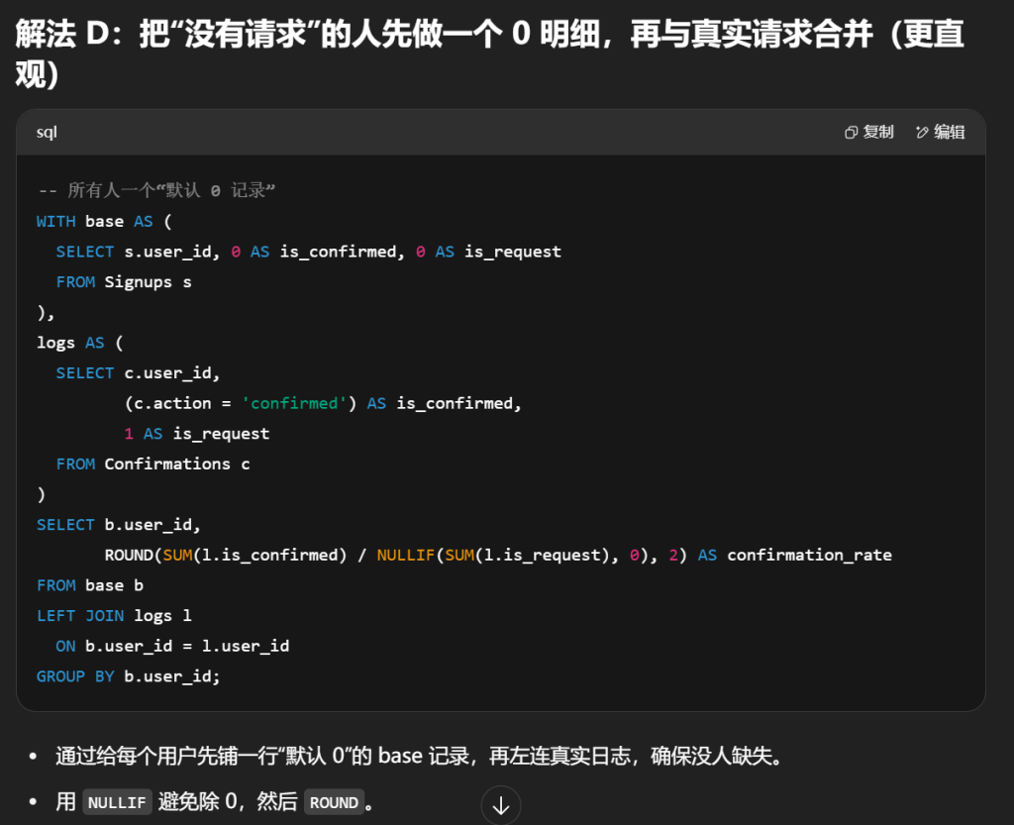Image resolution: width=1014 pixels, height=825 pixels.
Task: Click the copy icon in code block header
Action: [851, 133]
